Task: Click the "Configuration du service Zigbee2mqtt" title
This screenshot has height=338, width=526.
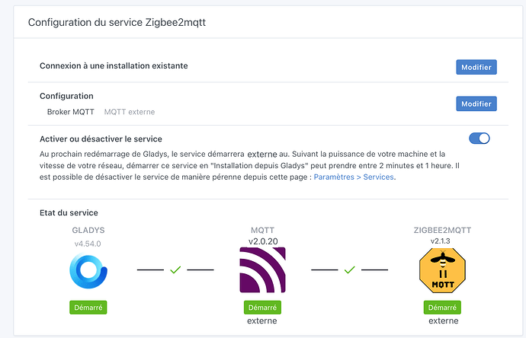Action: point(117,22)
